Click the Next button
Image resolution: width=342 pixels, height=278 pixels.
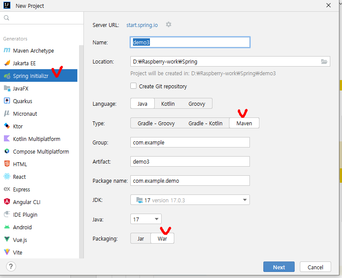tap(279, 267)
